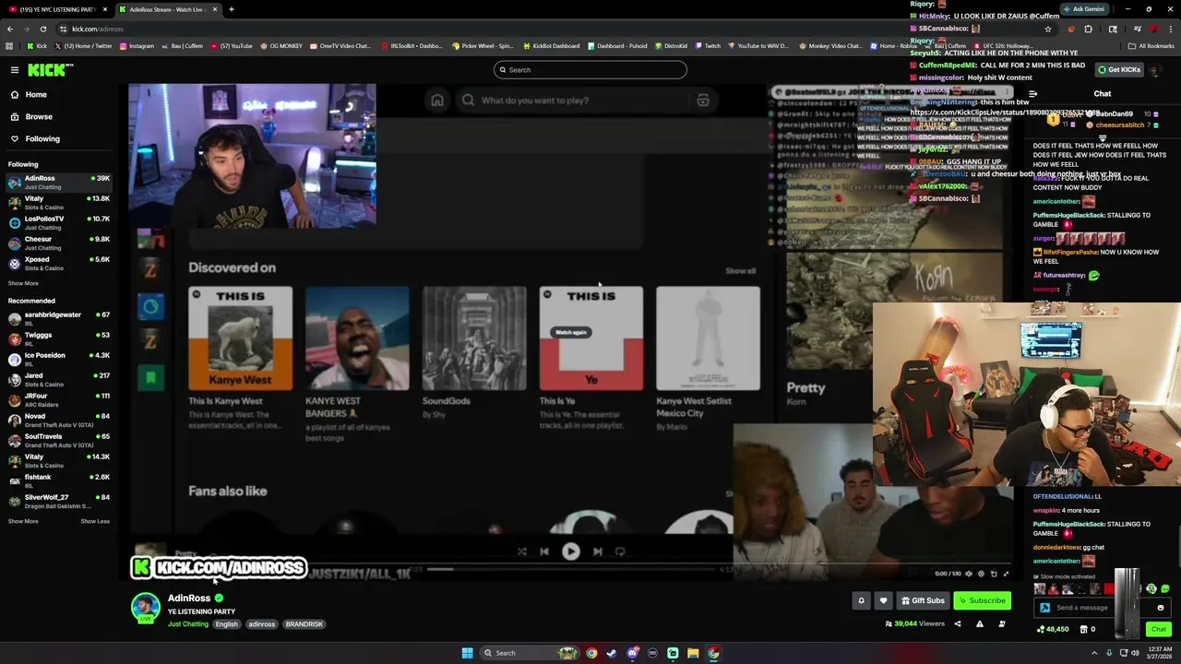
Task: Collapse Recommended with Show Less
Action: click(x=95, y=521)
